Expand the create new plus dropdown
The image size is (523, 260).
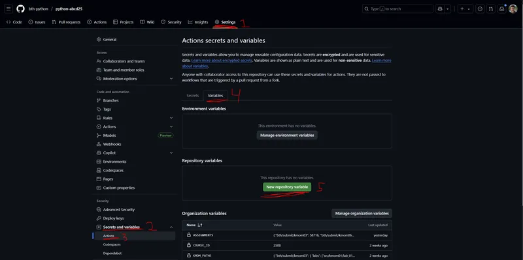pos(465,9)
